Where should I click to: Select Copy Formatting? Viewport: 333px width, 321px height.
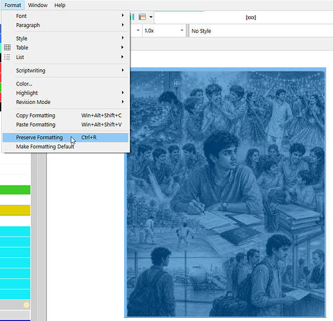(66, 116)
